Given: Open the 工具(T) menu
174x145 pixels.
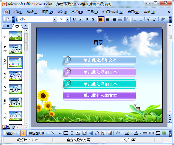Looking at the screenshot, I should pyautogui.click(x=92, y=12).
